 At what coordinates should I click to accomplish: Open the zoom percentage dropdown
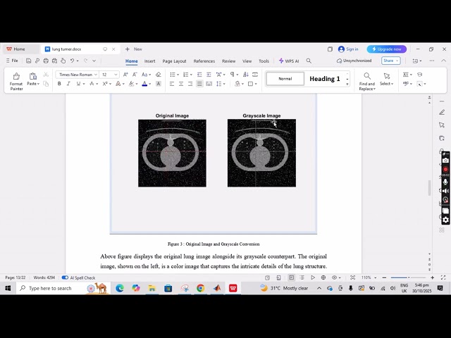point(375,277)
